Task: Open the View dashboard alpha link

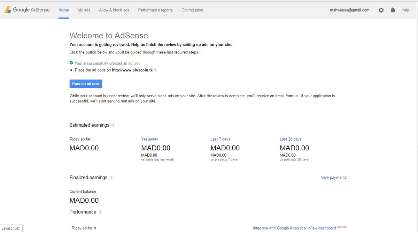Action: pos(322,228)
